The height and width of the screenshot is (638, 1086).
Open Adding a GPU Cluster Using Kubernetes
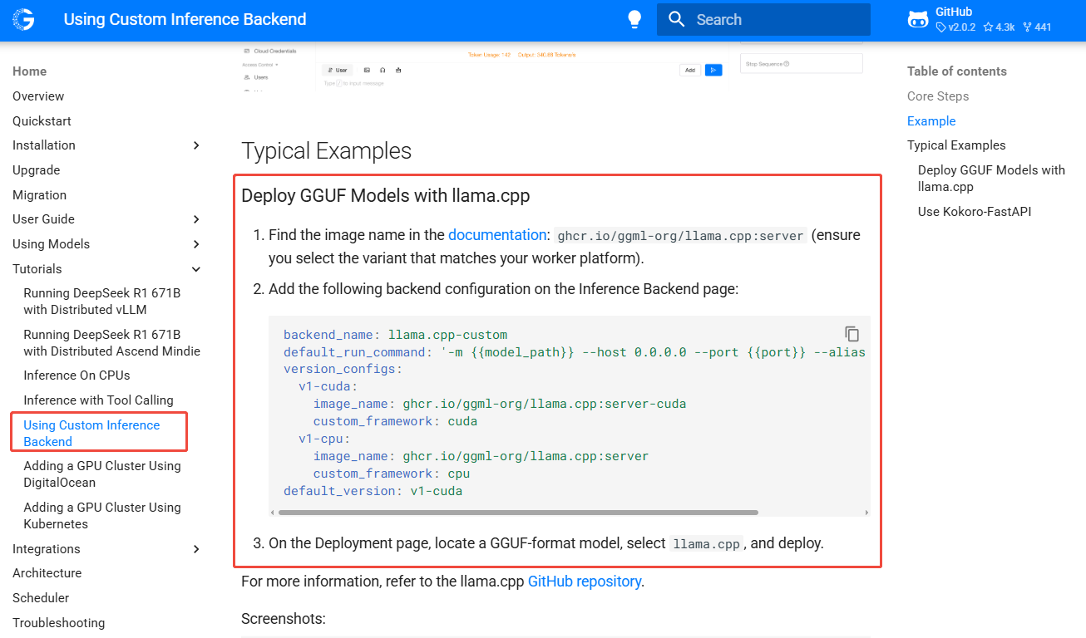click(x=102, y=516)
